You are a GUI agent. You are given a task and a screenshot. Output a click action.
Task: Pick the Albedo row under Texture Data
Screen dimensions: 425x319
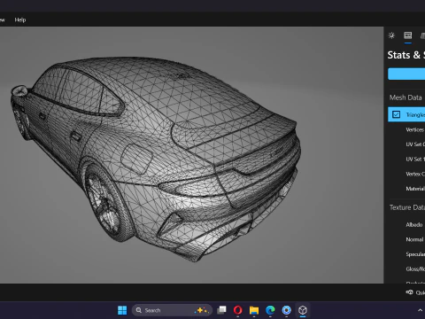[406, 225]
